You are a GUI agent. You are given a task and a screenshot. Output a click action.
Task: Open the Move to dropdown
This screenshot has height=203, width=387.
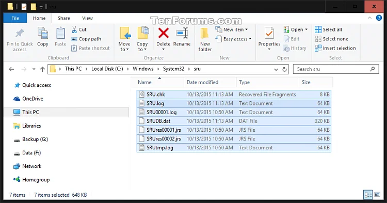[124, 46]
